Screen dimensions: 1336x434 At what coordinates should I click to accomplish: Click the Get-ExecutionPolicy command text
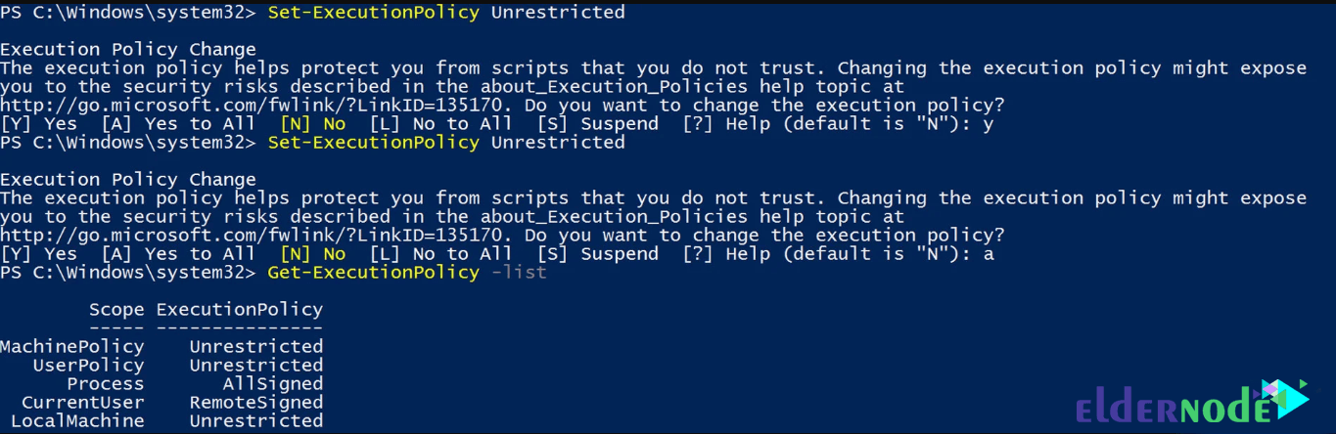373,273
